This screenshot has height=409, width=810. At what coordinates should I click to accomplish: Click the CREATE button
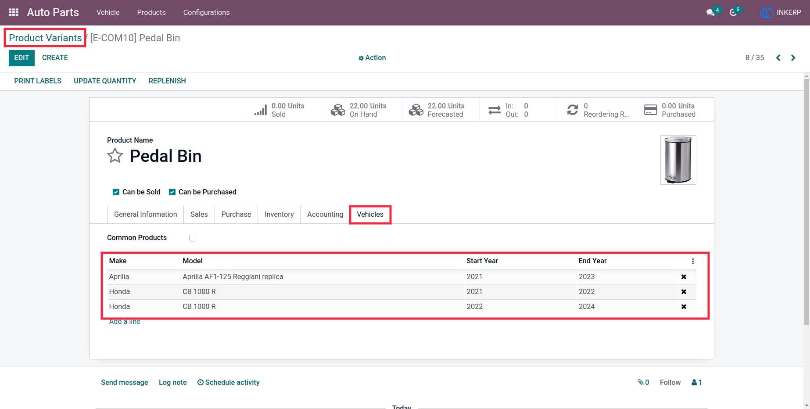(55, 58)
